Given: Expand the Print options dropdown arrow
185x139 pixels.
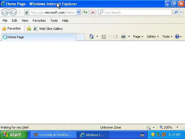Looking at the screenshot, I should [129, 36].
